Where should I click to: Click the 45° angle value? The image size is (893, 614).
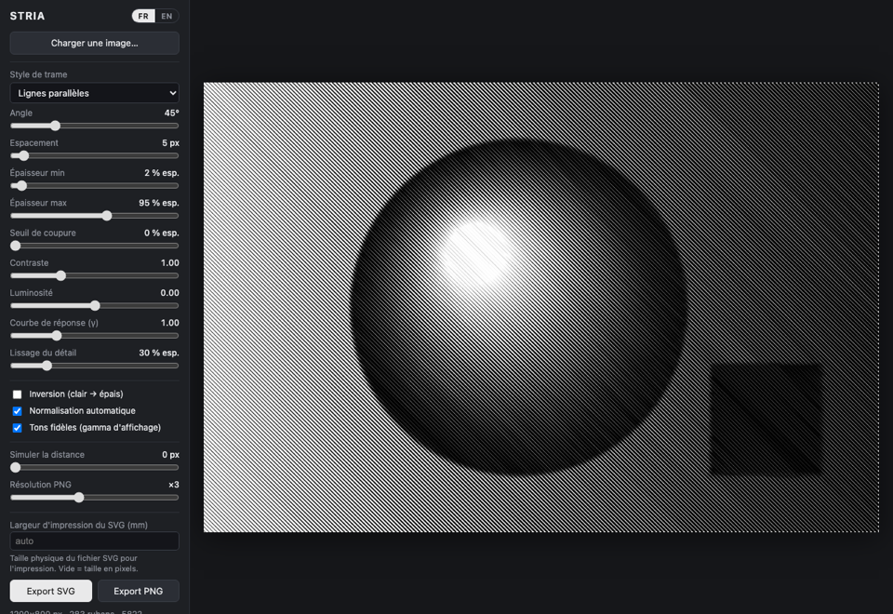coord(171,113)
